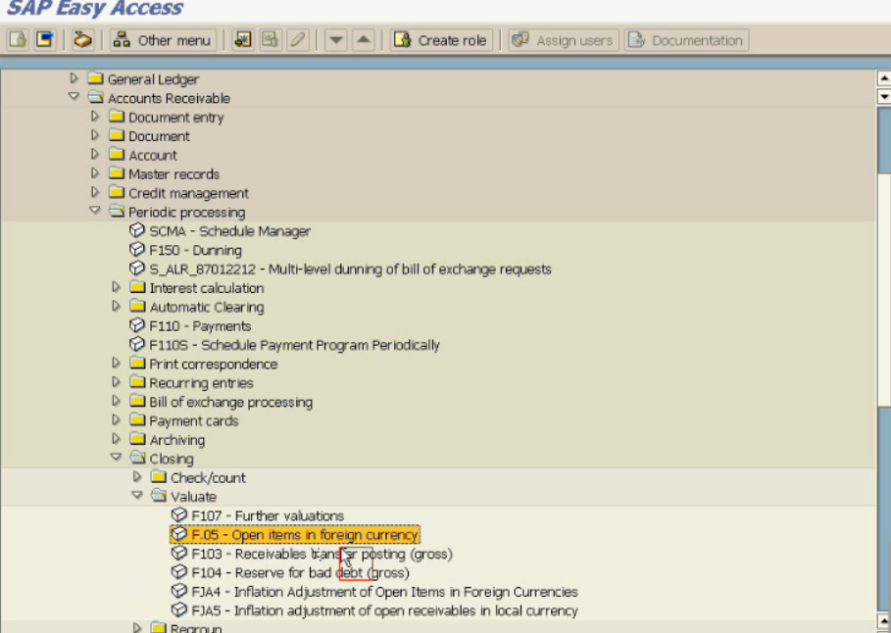Select the Document folder label

(159, 136)
